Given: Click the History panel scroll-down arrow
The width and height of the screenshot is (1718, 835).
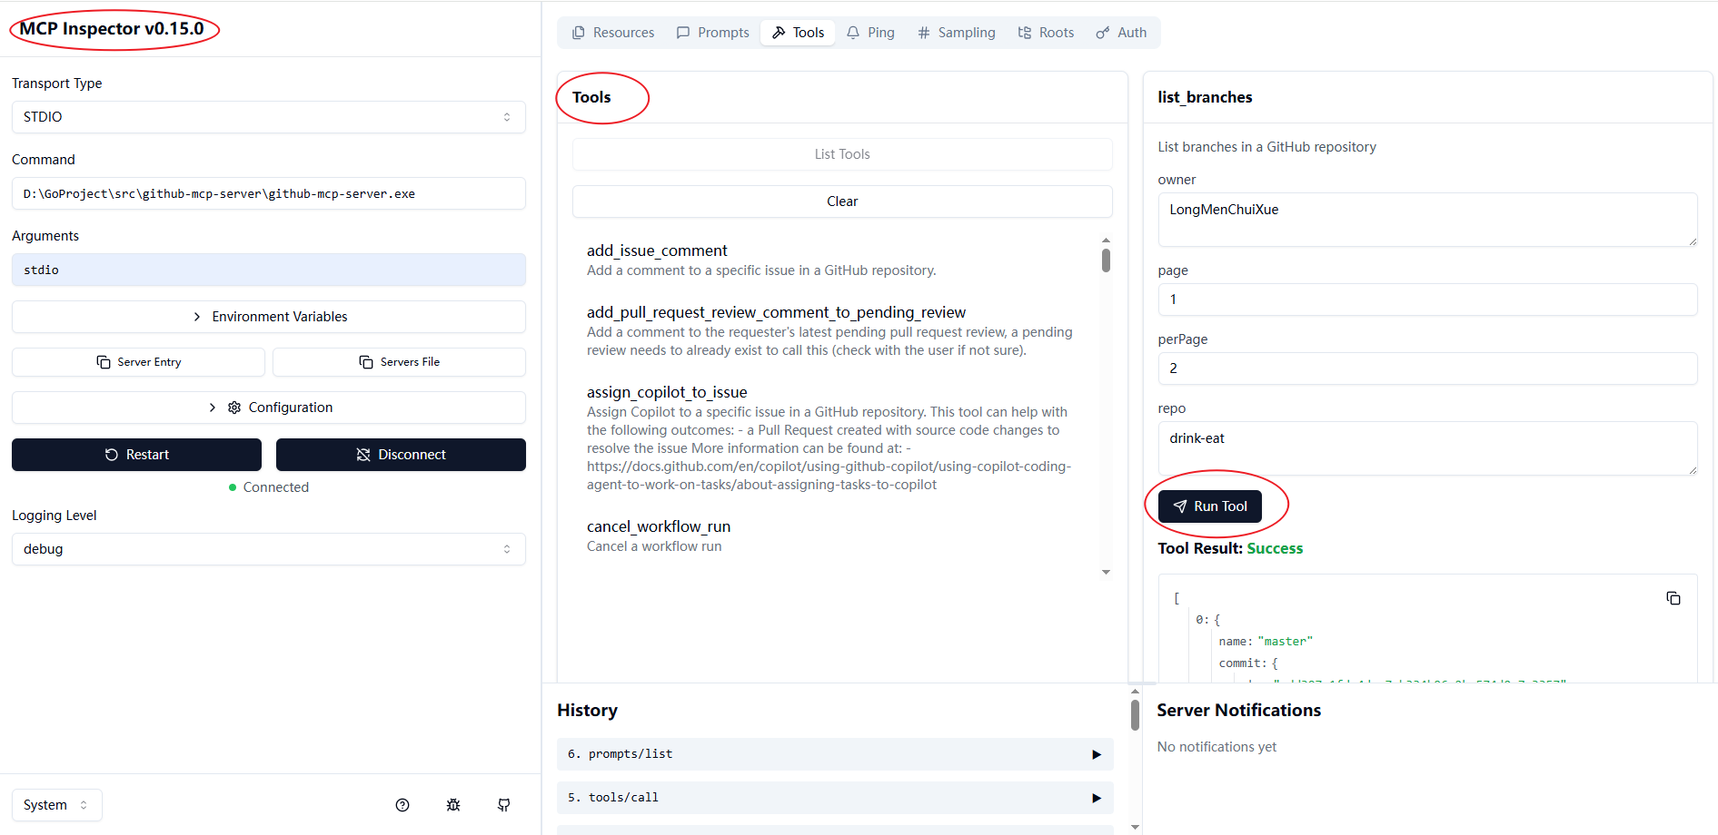Looking at the screenshot, I should pos(1135,827).
